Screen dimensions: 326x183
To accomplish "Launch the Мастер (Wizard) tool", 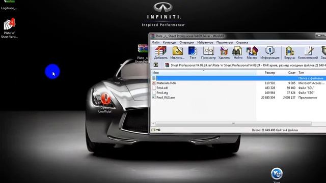I will tap(252, 53).
